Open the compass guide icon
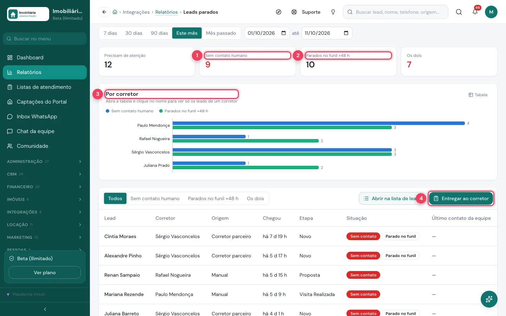 pyautogui.click(x=279, y=12)
